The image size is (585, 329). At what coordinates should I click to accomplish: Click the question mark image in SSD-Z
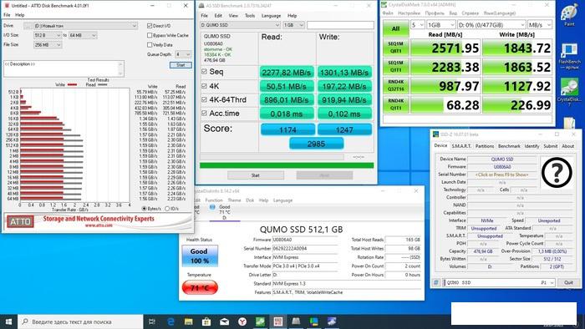pyautogui.click(x=557, y=172)
